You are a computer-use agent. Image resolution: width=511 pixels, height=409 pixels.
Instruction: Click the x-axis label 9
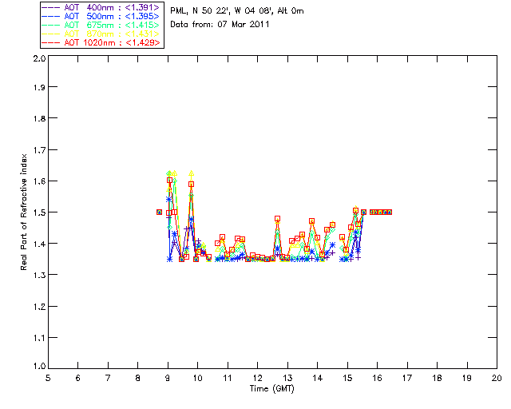(x=168, y=378)
